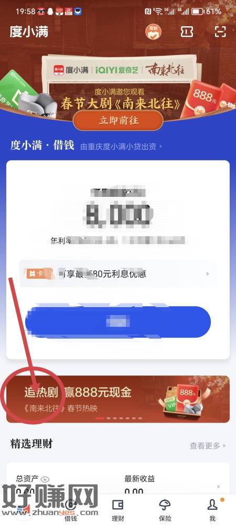Tap the battery indicator in status bar

pyautogui.click(x=197, y=12)
